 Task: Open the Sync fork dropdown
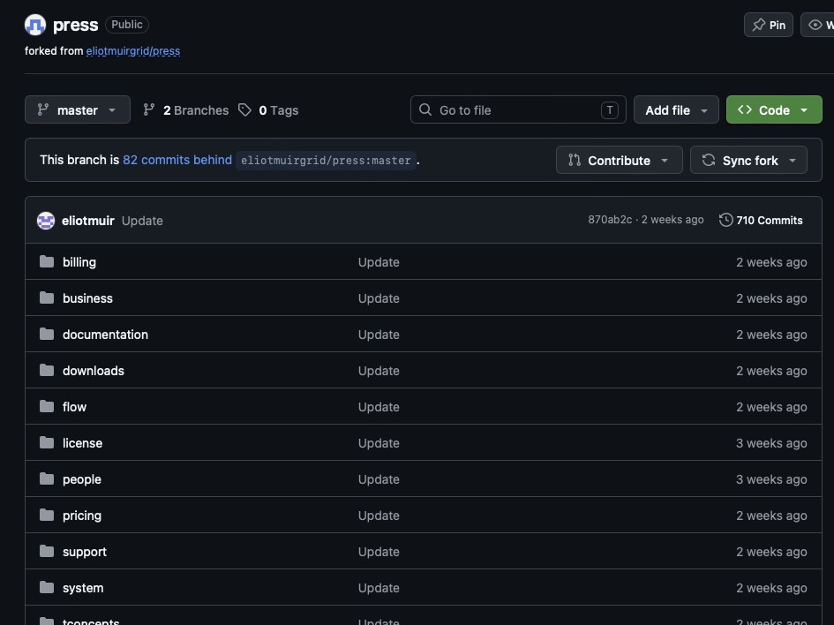(748, 160)
